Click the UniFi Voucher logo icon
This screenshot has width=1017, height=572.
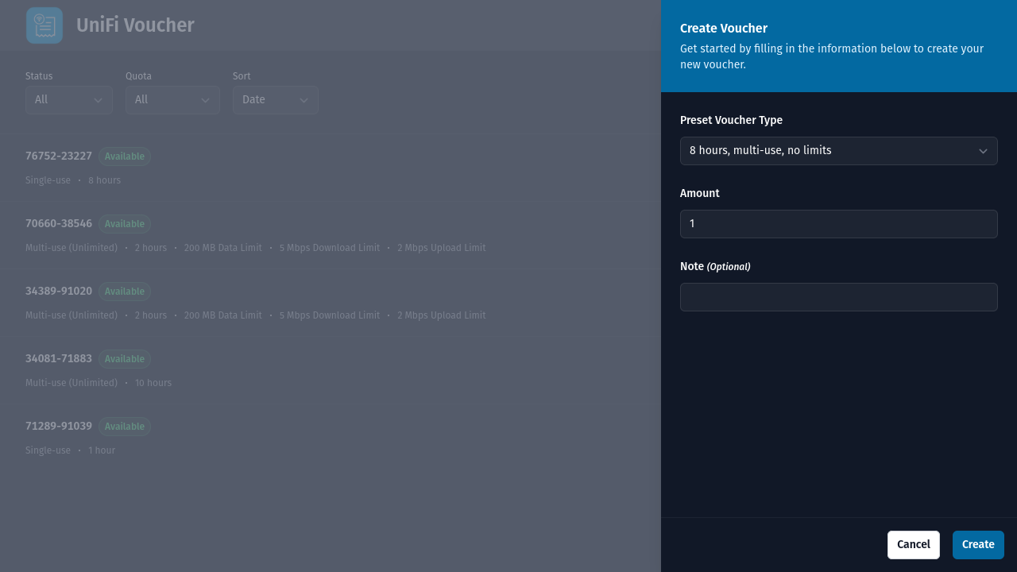point(44,25)
